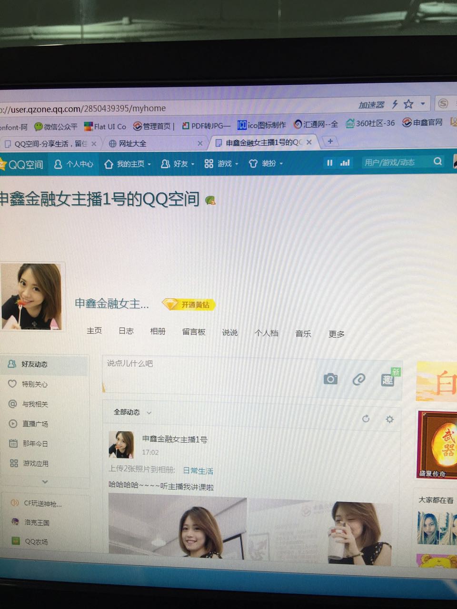Open the 我的主页 dropdown menu
Viewport: 457px width, 609px height.
127,164
